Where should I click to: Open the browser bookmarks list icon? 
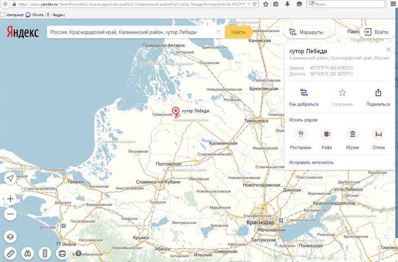click(276, 4)
